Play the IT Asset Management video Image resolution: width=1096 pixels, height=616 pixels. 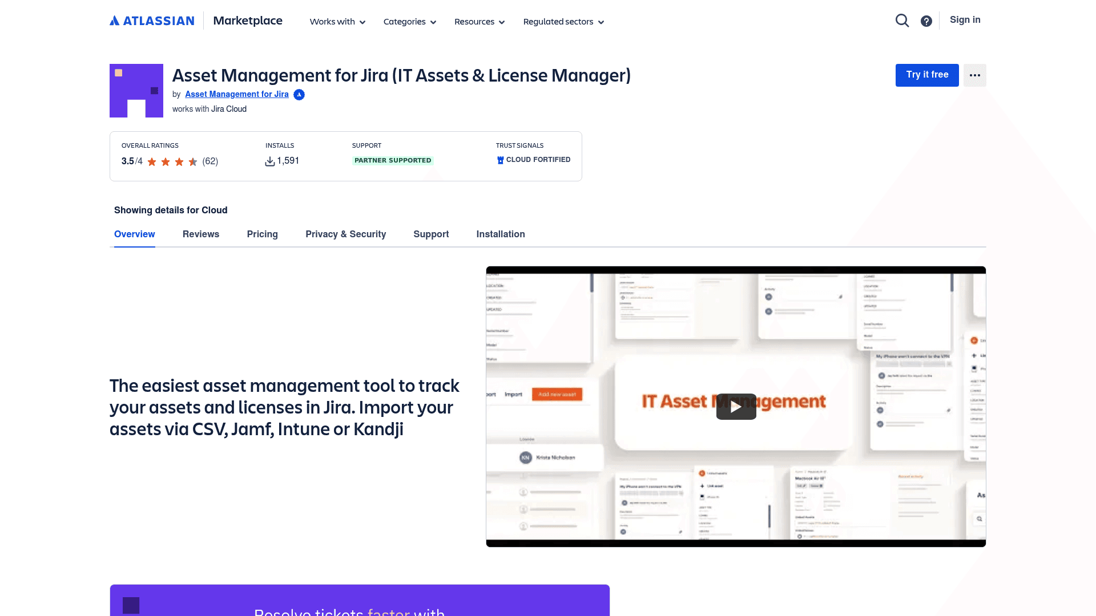(736, 406)
